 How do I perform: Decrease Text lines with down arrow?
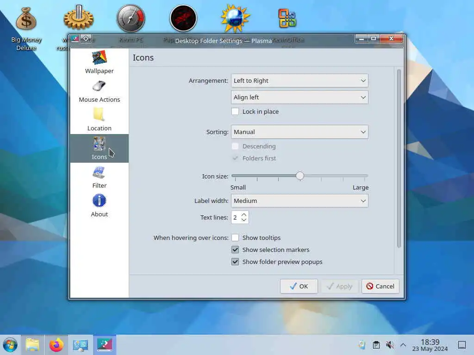[244, 220]
